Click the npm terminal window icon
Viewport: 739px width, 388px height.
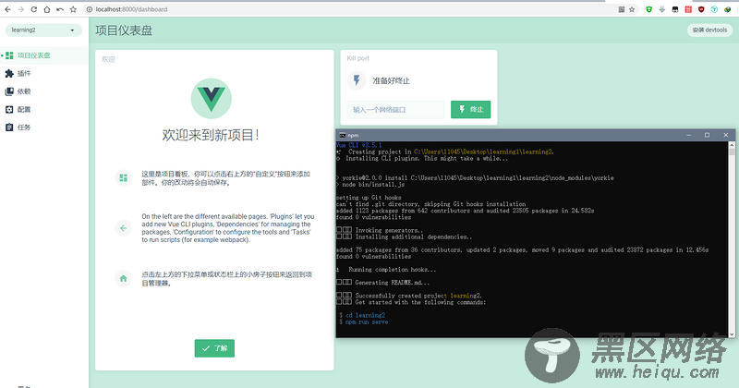pyautogui.click(x=343, y=135)
